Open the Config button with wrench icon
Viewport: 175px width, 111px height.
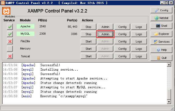tap(162, 10)
